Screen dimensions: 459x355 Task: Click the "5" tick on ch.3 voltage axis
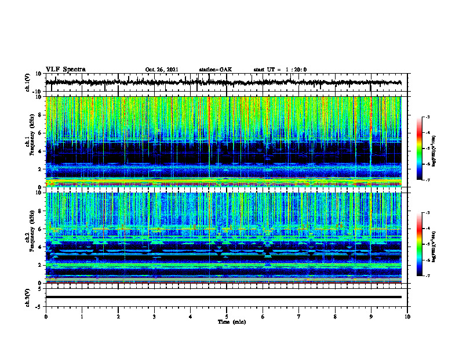click(41, 289)
